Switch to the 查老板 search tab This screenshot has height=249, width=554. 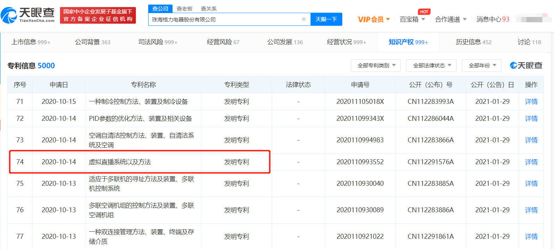click(185, 8)
